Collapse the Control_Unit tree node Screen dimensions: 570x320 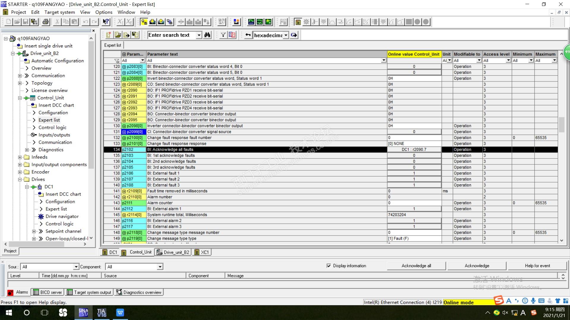pyautogui.click(x=20, y=98)
